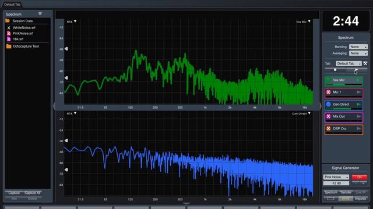Click the upper plot lower threshold arrow marker
The height and width of the screenshot is (209, 373).
[x=66, y=78]
